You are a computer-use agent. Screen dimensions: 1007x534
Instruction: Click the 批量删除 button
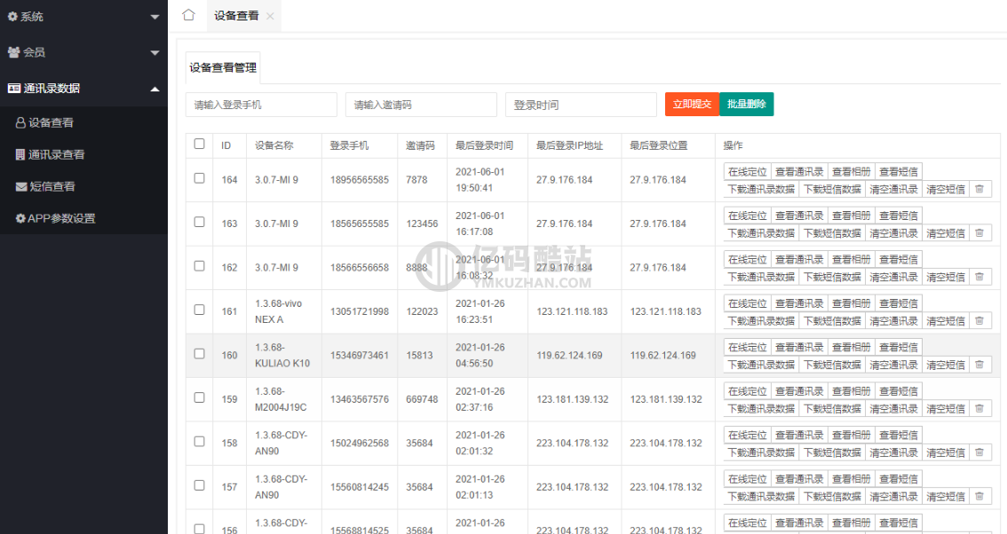746,104
